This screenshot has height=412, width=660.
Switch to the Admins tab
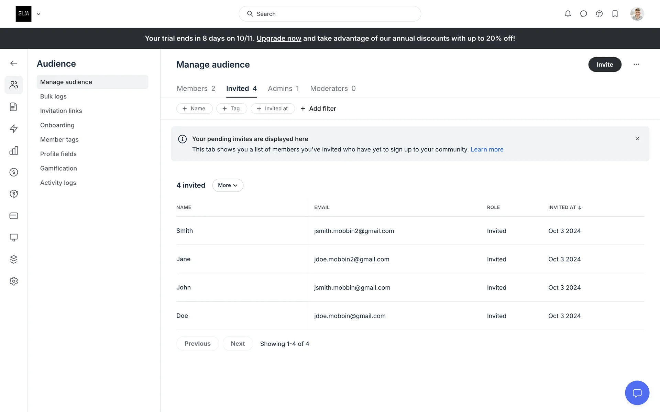[x=283, y=89]
